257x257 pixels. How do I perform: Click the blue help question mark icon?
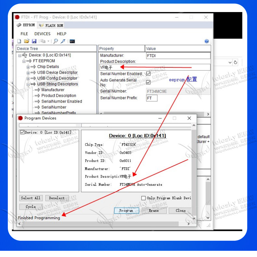pos(207,41)
